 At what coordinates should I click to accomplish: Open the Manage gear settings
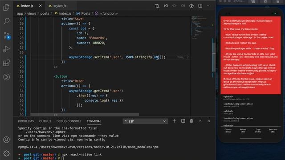click(6, 153)
